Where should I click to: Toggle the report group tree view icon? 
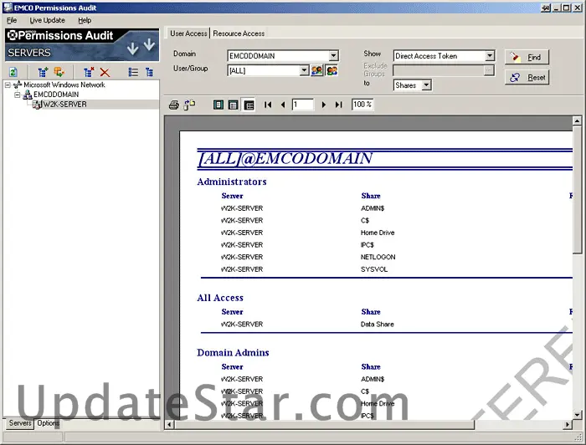pyautogui.click(x=249, y=105)
